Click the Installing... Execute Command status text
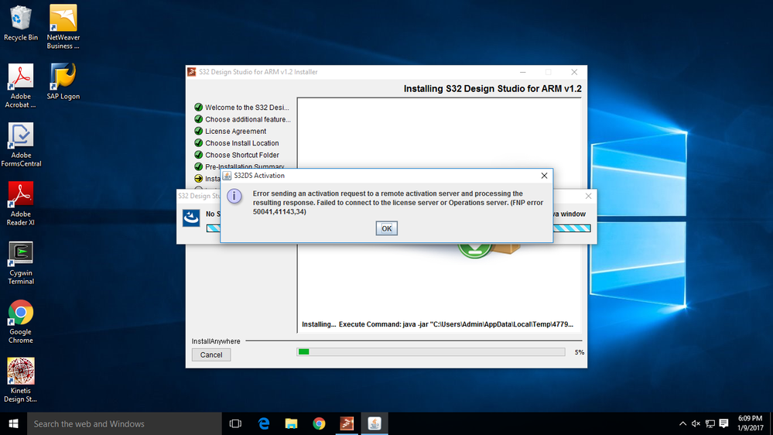Viewport: 773px width, 435px height. coord(437,324)
